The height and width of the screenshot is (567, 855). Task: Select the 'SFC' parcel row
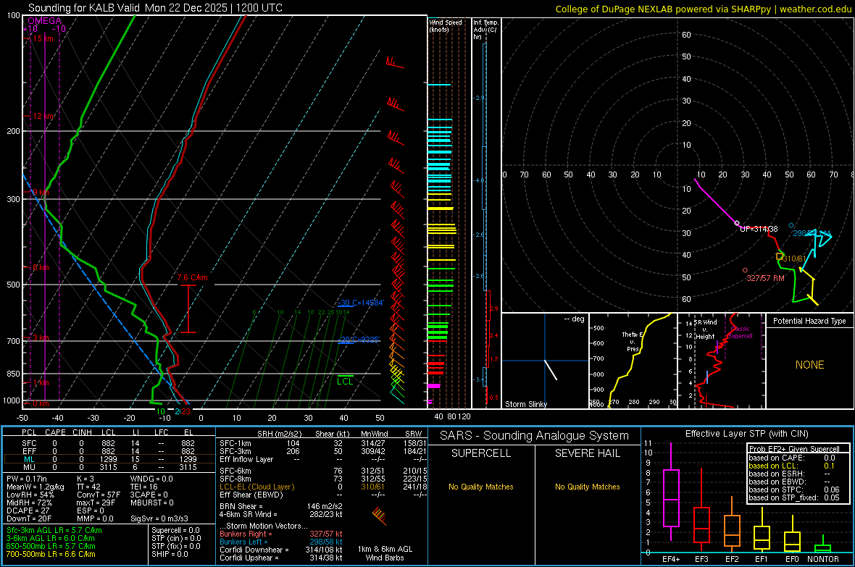click(x=109, y=443)
